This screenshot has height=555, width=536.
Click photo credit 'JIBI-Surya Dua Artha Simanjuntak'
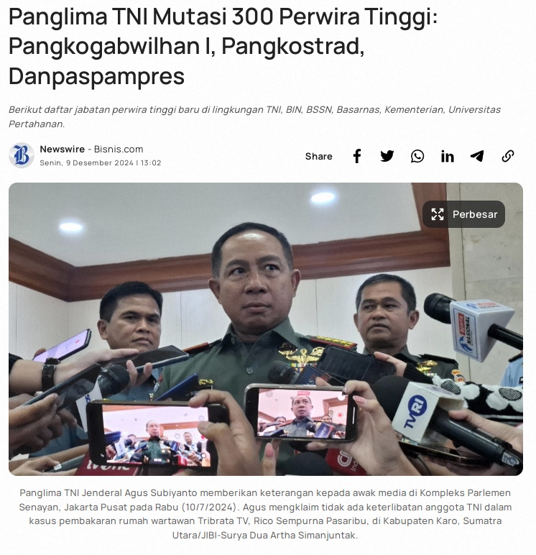[279, 535]
